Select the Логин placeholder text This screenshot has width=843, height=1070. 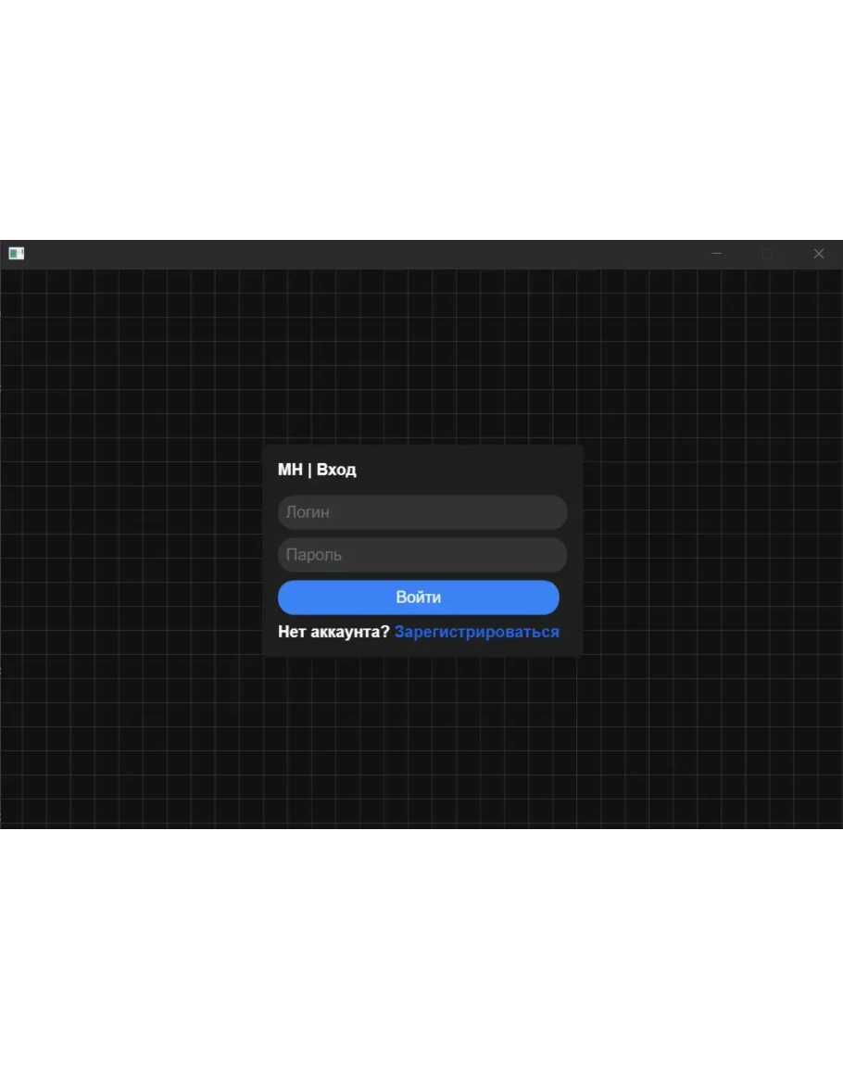308,512
